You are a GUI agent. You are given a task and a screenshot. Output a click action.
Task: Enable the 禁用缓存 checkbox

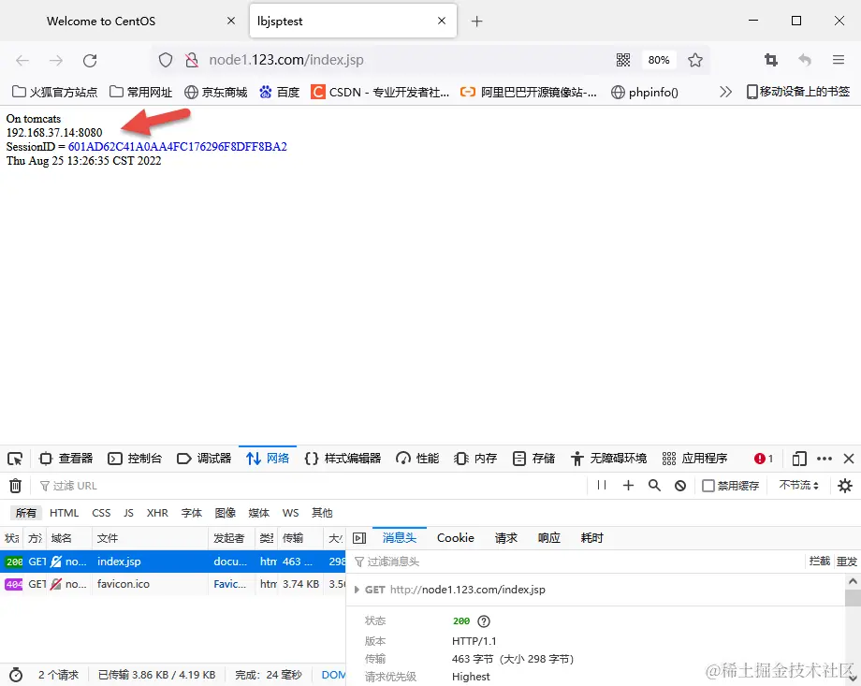tap(708, 486)
